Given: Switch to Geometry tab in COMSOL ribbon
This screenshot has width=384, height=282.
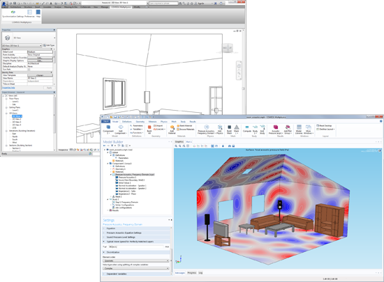Looking at the screenshot, I should 140,121.
